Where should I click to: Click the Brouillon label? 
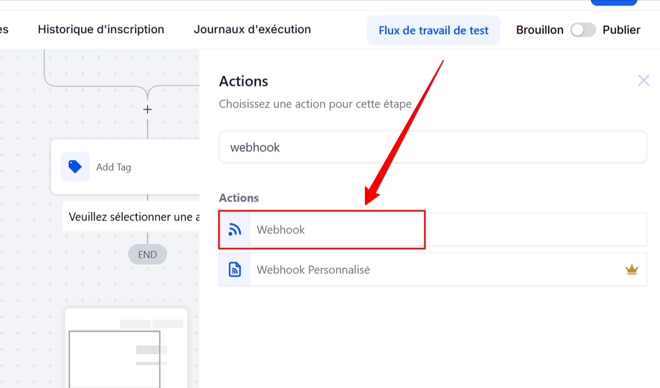[x=540, y=30]
